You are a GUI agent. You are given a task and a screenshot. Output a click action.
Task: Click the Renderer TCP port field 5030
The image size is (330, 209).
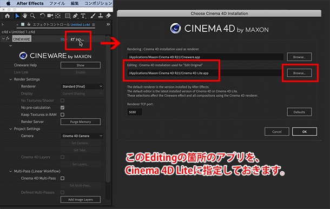click(x=135, y=112)
